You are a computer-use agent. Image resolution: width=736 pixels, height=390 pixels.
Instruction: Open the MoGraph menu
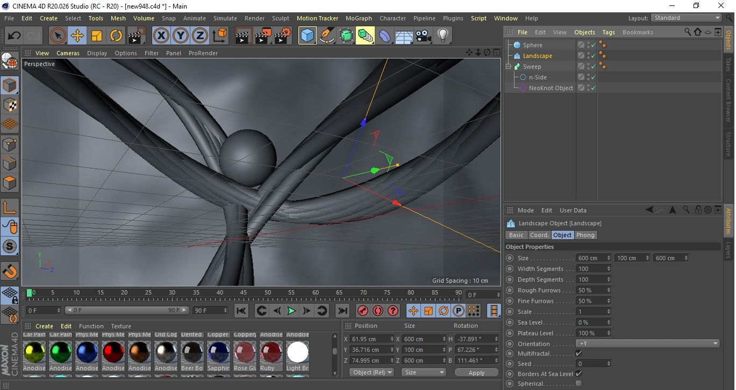point(359,18)
